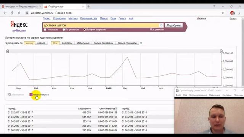244x137 pixels.
Task: Click the 'подбор слов' link under the logo
Action: 19,30
